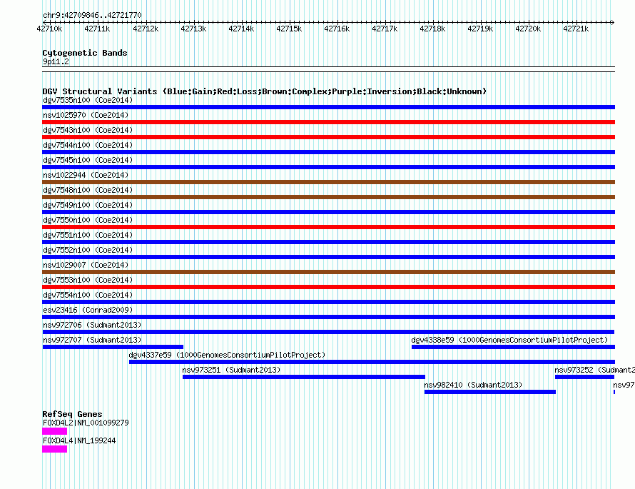Click the nsv1029007 (Coe2014) brown bar

pyautogui.click(x=328, y=272)
